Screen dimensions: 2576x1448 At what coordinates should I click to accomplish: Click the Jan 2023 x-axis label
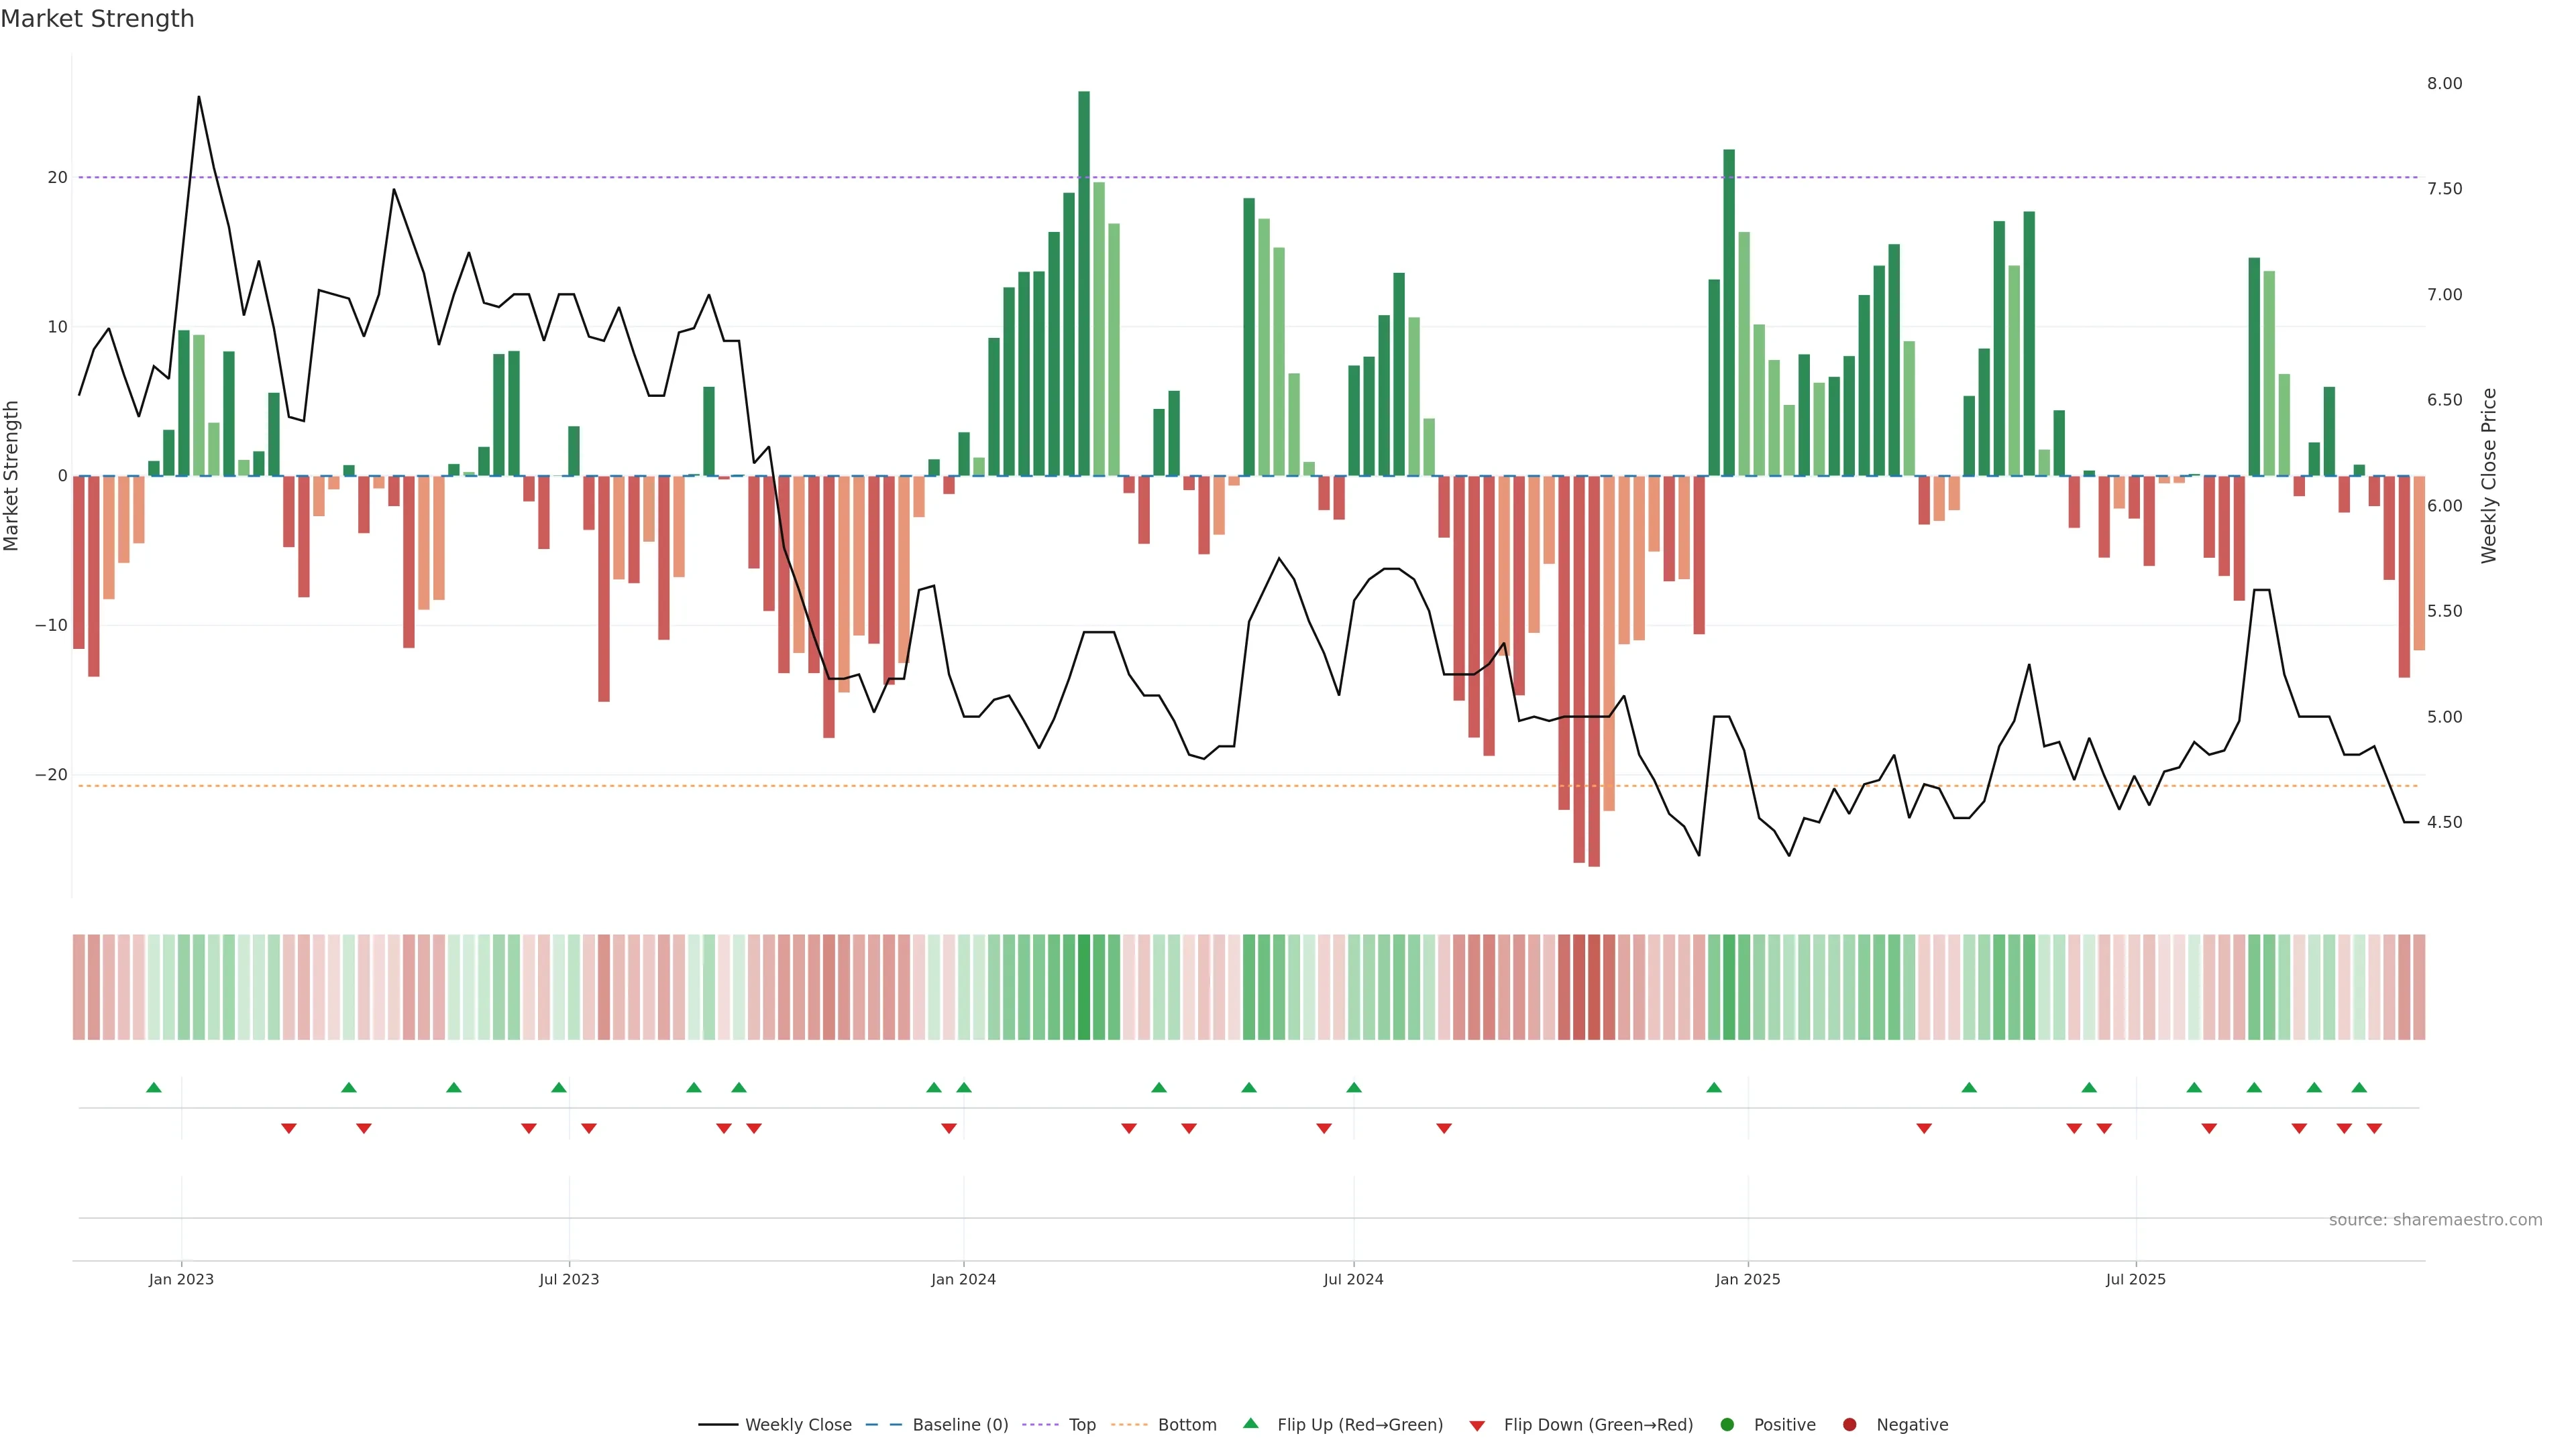point(181,1279)
